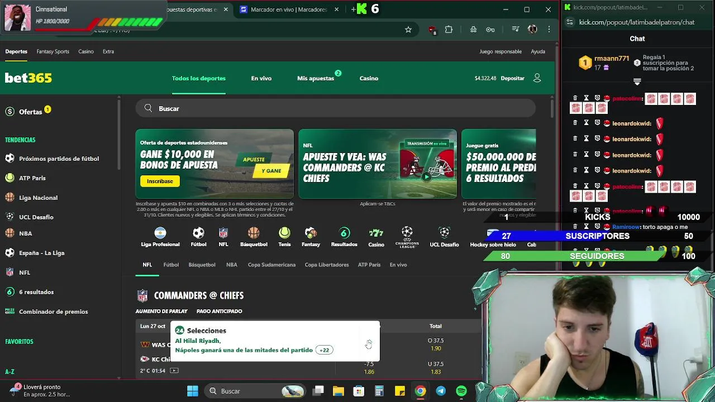Open the Casino 777 icon shortcut
Screen dimensions: 715x402
click(376, 237)
